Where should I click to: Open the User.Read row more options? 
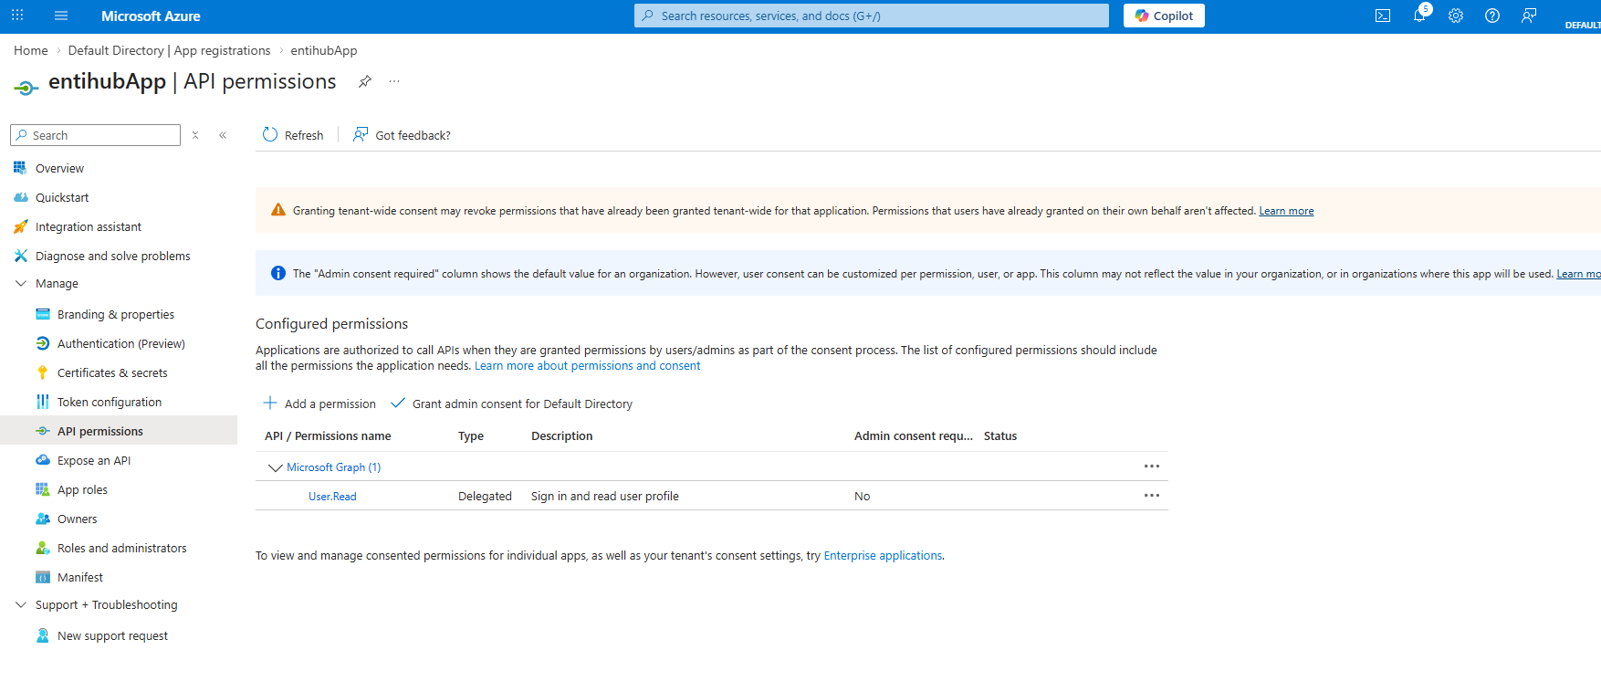1152,496
